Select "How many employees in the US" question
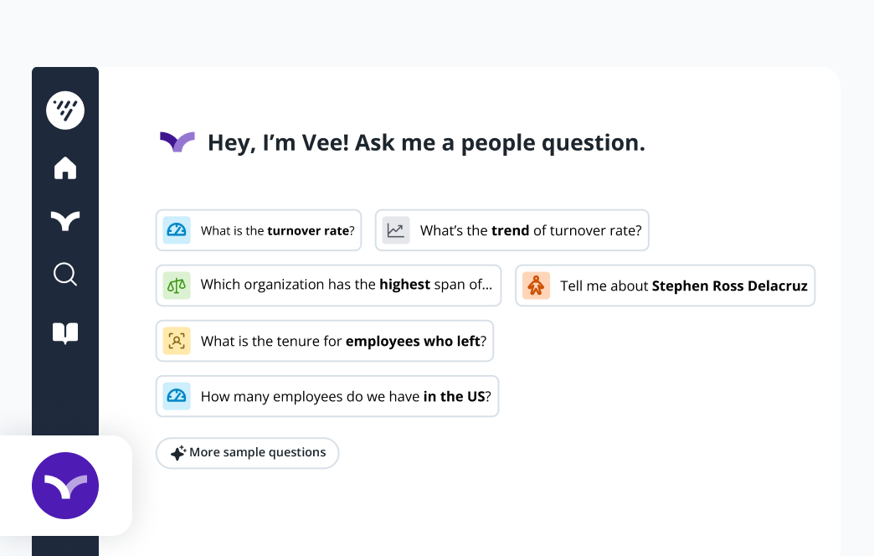Screen dimensions: 874x556 345,396
